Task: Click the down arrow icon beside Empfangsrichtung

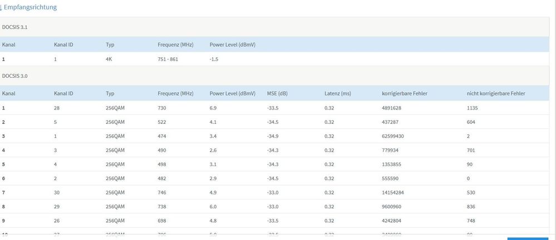Action: click(x=1, y=8)
